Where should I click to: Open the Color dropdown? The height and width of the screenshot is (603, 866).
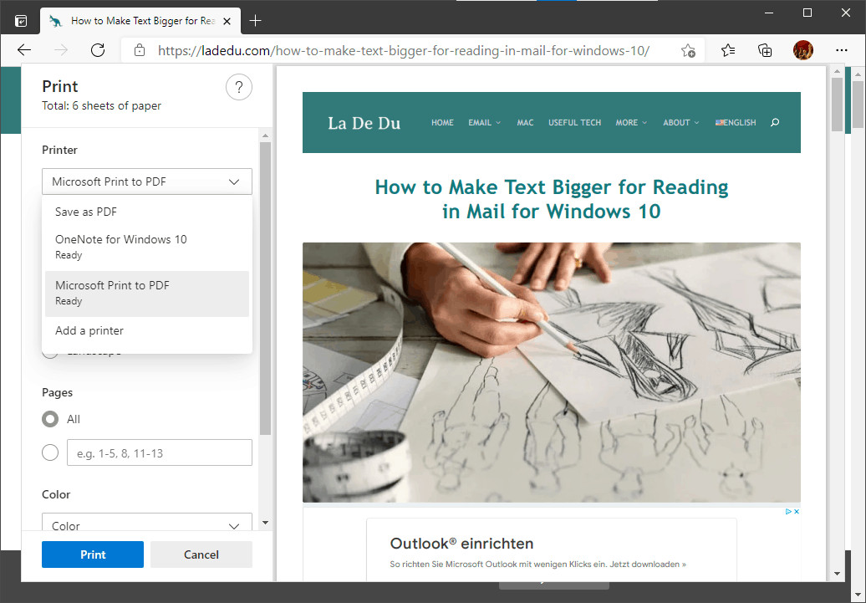click(147, 523)
